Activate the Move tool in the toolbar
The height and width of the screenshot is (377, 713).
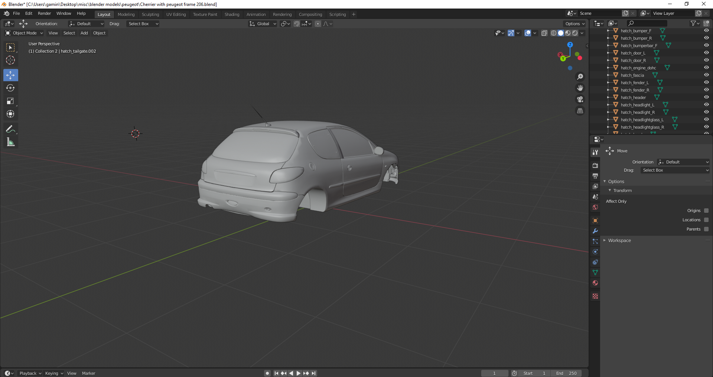11,75
